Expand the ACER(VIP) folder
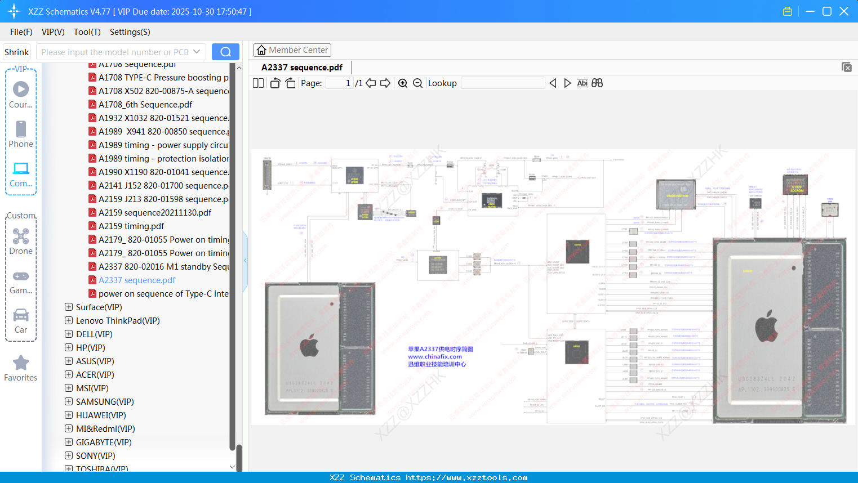Image resolution: width=858 pixels, height=483 pixels. click(69, 374)
